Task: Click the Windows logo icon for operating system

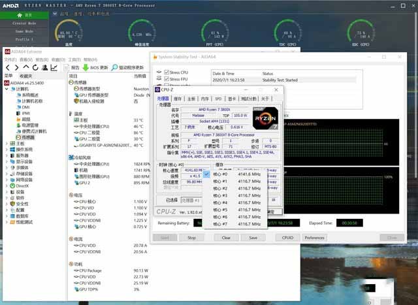Action: (x=12, y=150)
